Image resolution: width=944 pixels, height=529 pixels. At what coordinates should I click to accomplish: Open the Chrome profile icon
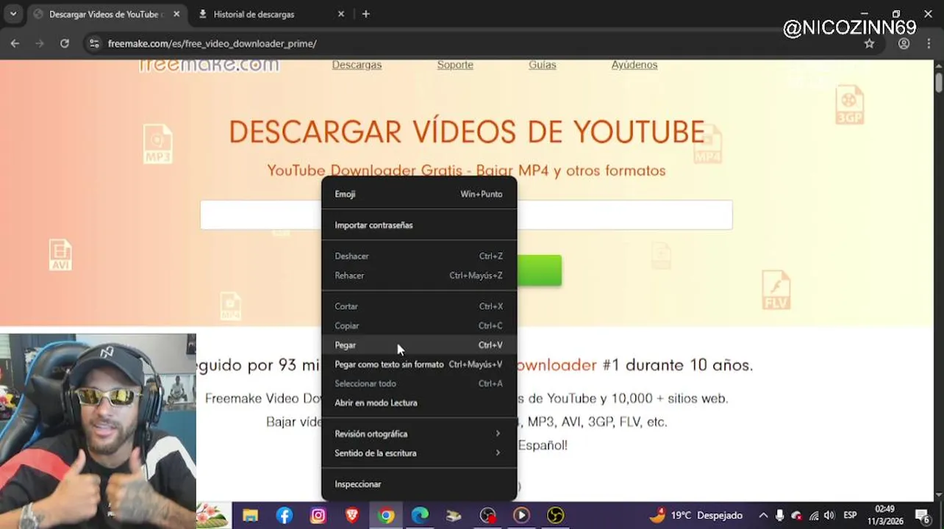[904, 43]
